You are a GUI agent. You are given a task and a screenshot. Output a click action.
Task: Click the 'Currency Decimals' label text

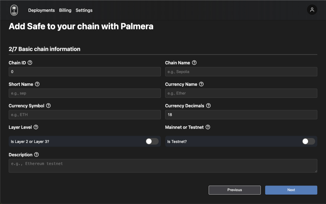pyautogui.click(x=185, y=106)
